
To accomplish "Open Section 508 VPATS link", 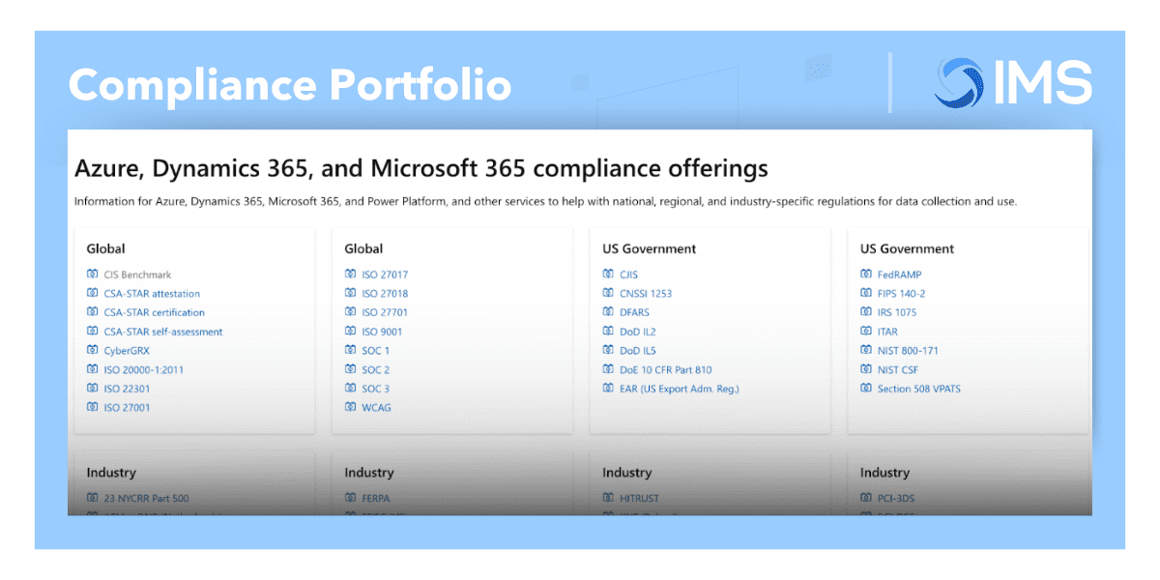I will (x=919, y=389).
